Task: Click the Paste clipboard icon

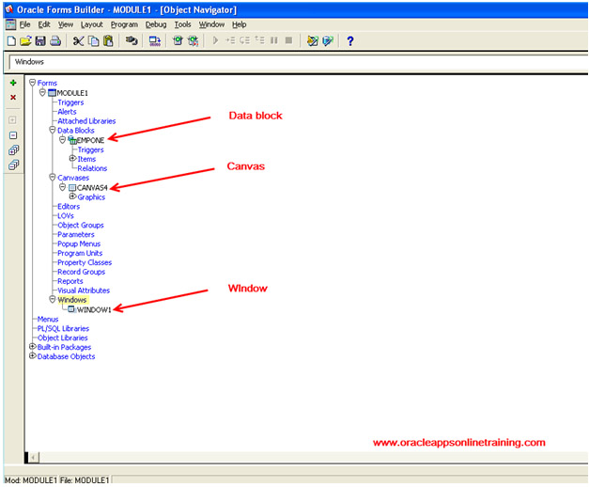Action: coord(108,40)
